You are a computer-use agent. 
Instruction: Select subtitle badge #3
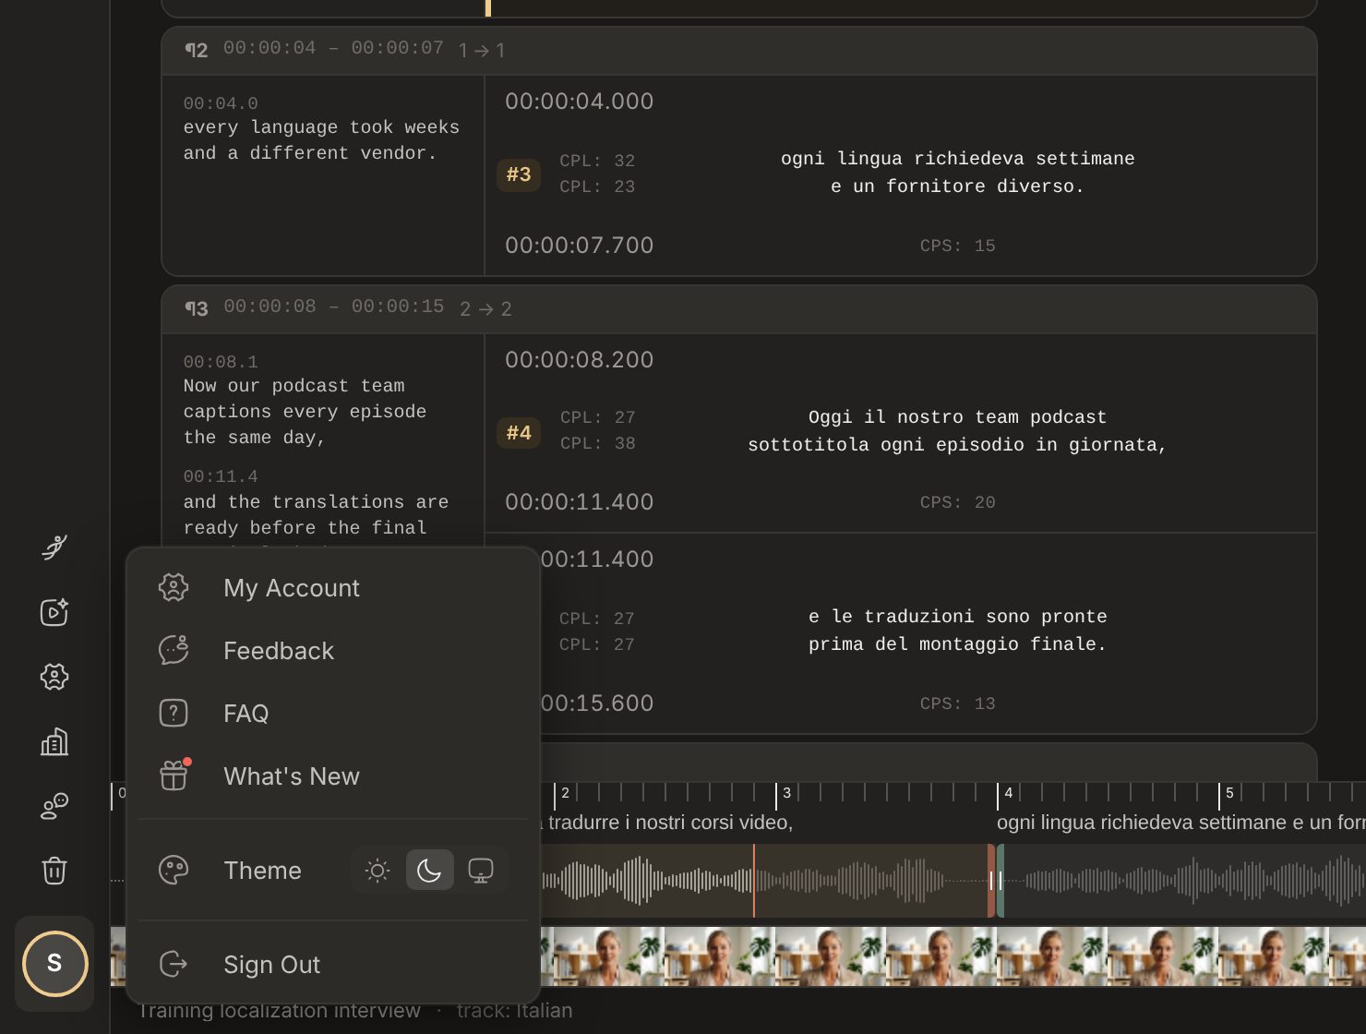coord(519,174)
